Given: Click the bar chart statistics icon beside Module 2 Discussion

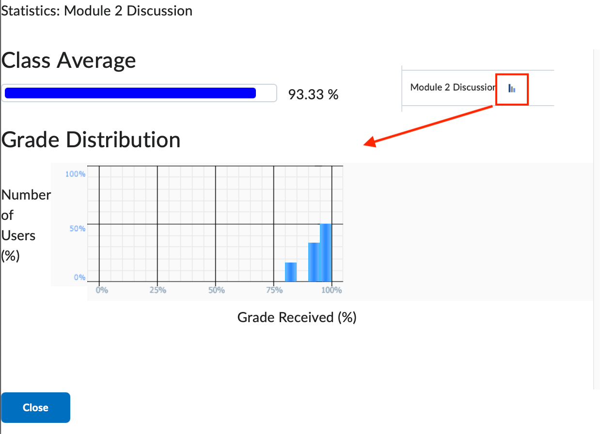Looking at the screenshot, I should [x=512, y=89].
